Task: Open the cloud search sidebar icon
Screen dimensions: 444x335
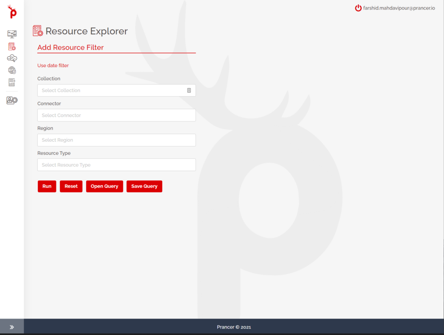Action: coord(12,59)
